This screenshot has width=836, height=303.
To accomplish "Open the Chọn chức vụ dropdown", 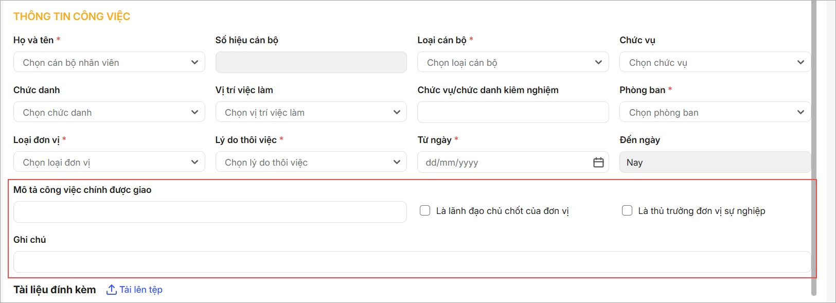I will (x=715, y=62).
